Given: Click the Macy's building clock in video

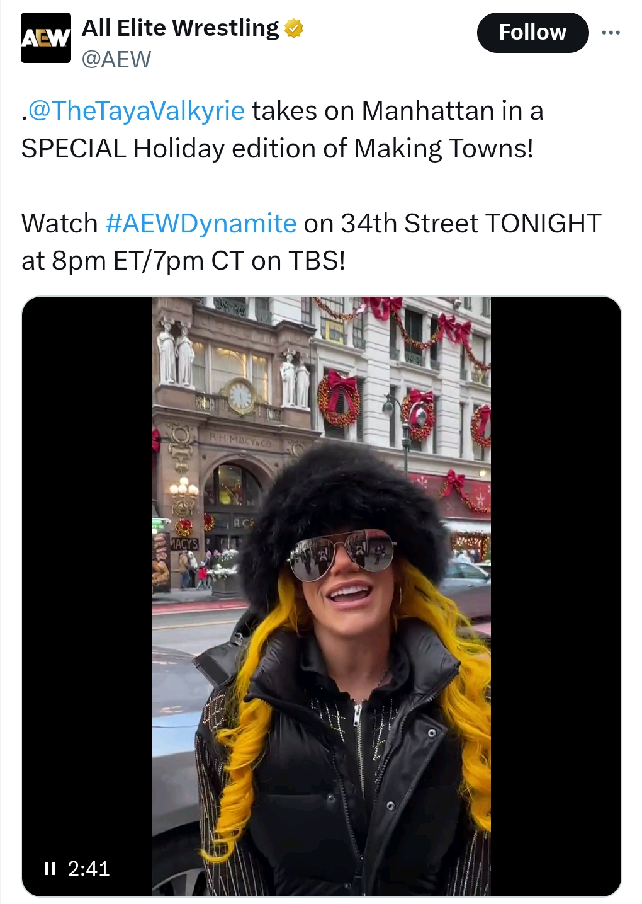Looking at the screenshot, I should click(x=240, y=396).
